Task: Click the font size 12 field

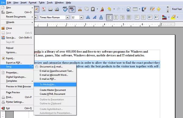Action: pos(76,17)
